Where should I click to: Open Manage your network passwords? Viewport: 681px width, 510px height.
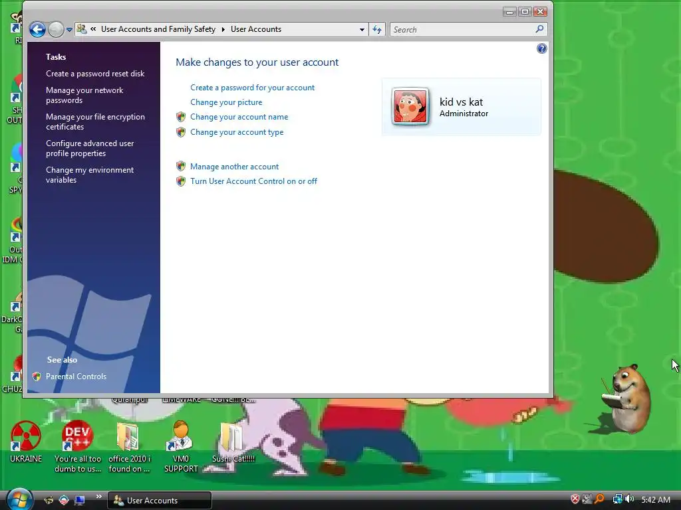(x=84, y=95)
